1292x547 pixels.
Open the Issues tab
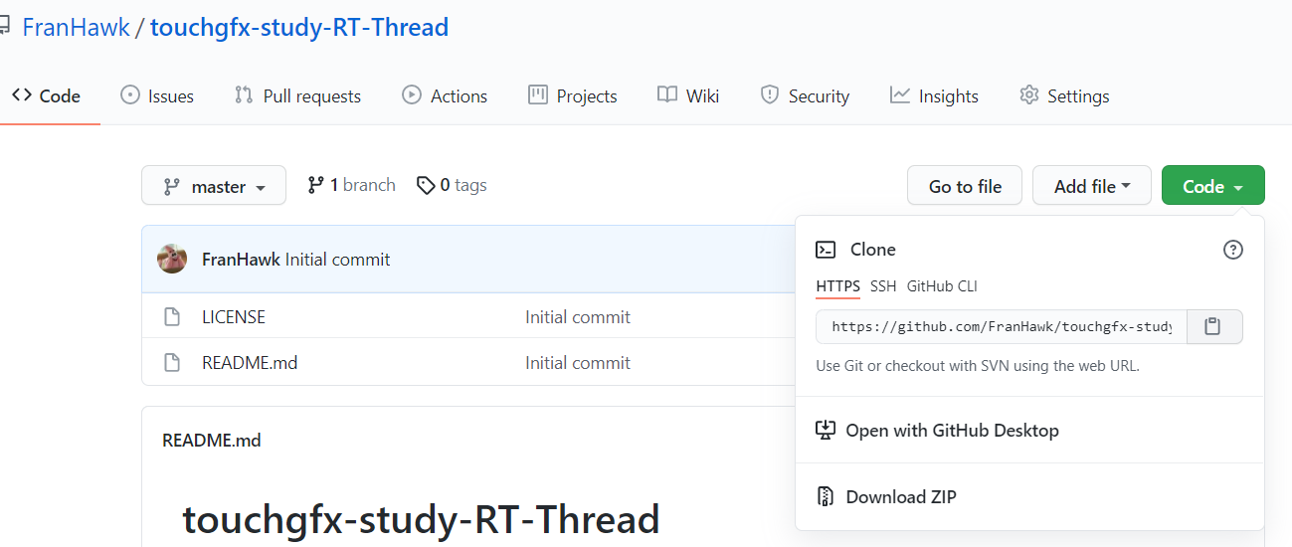pos(157,95)
